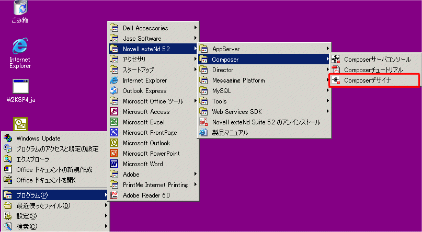Click the 設定 settings icon in Start menu
The height and width of the screenshot is (232, 422).
coord(8,216)
